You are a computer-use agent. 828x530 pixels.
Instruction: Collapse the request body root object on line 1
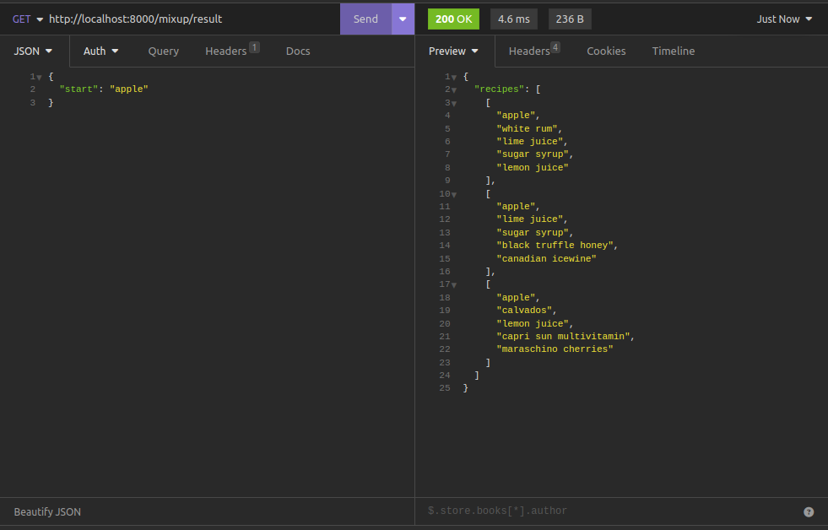(x=39, y=78)
